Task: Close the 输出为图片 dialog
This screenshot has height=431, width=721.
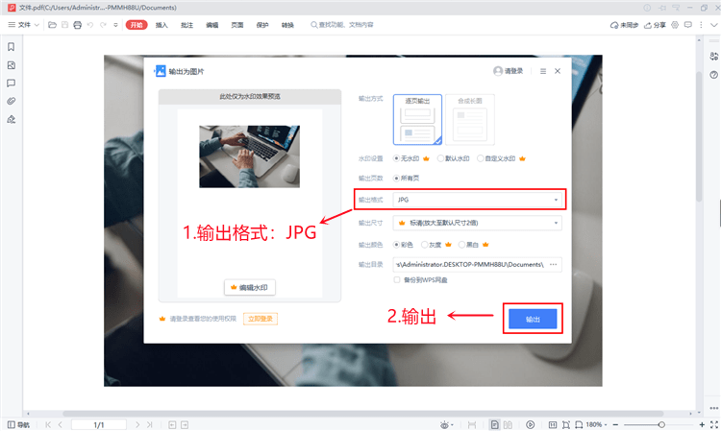Action: coord(558,71)
